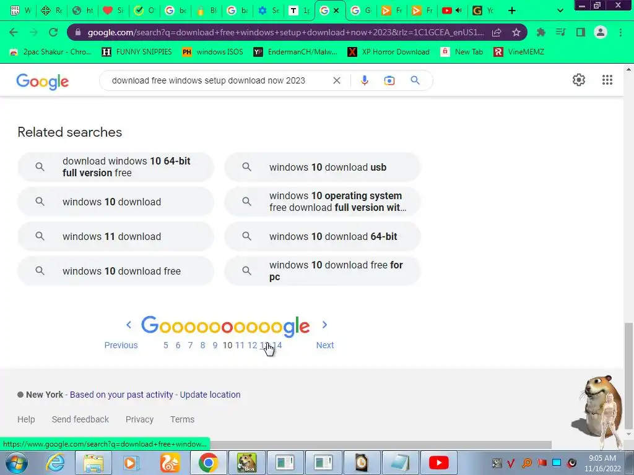Bookmark this page with the star icon
The height and width of the screenshot is (475, 634).
click(516, 32)
